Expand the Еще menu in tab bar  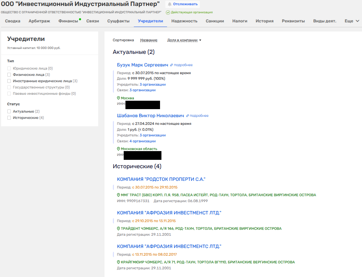(352, 21)
